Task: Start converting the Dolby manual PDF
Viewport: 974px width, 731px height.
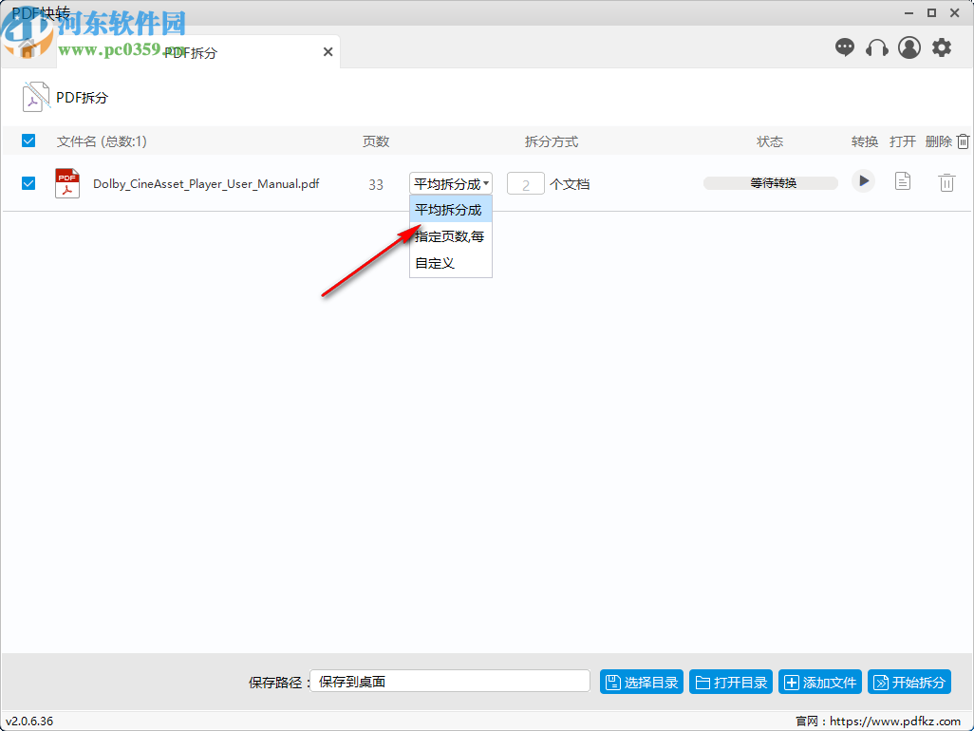Action: (x=863, y=180)
